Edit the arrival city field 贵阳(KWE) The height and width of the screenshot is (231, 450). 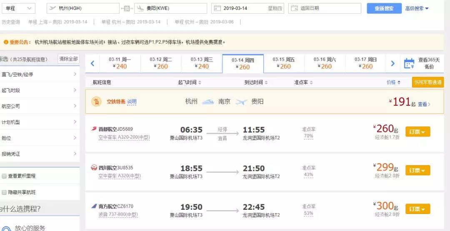(170, 8)
